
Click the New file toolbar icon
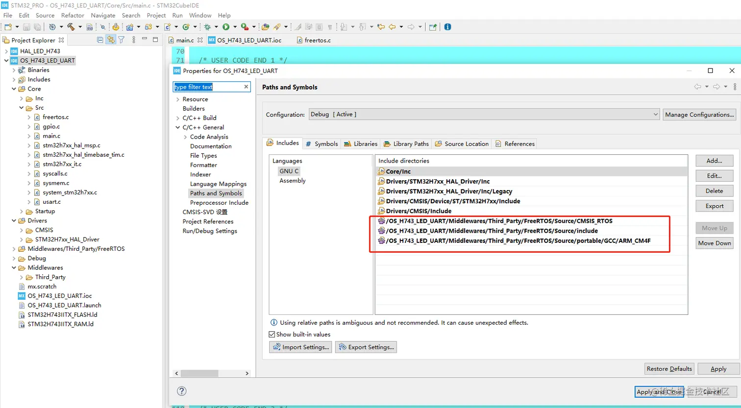pos(8,27)
